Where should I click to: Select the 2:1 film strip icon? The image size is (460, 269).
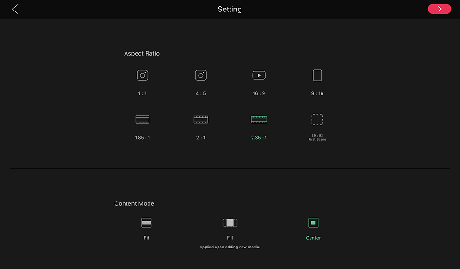click(x=201, y=120)
